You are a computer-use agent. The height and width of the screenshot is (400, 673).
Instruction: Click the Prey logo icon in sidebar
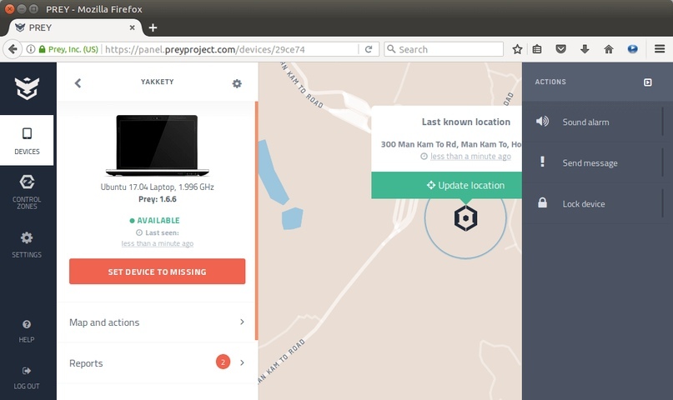27,87
